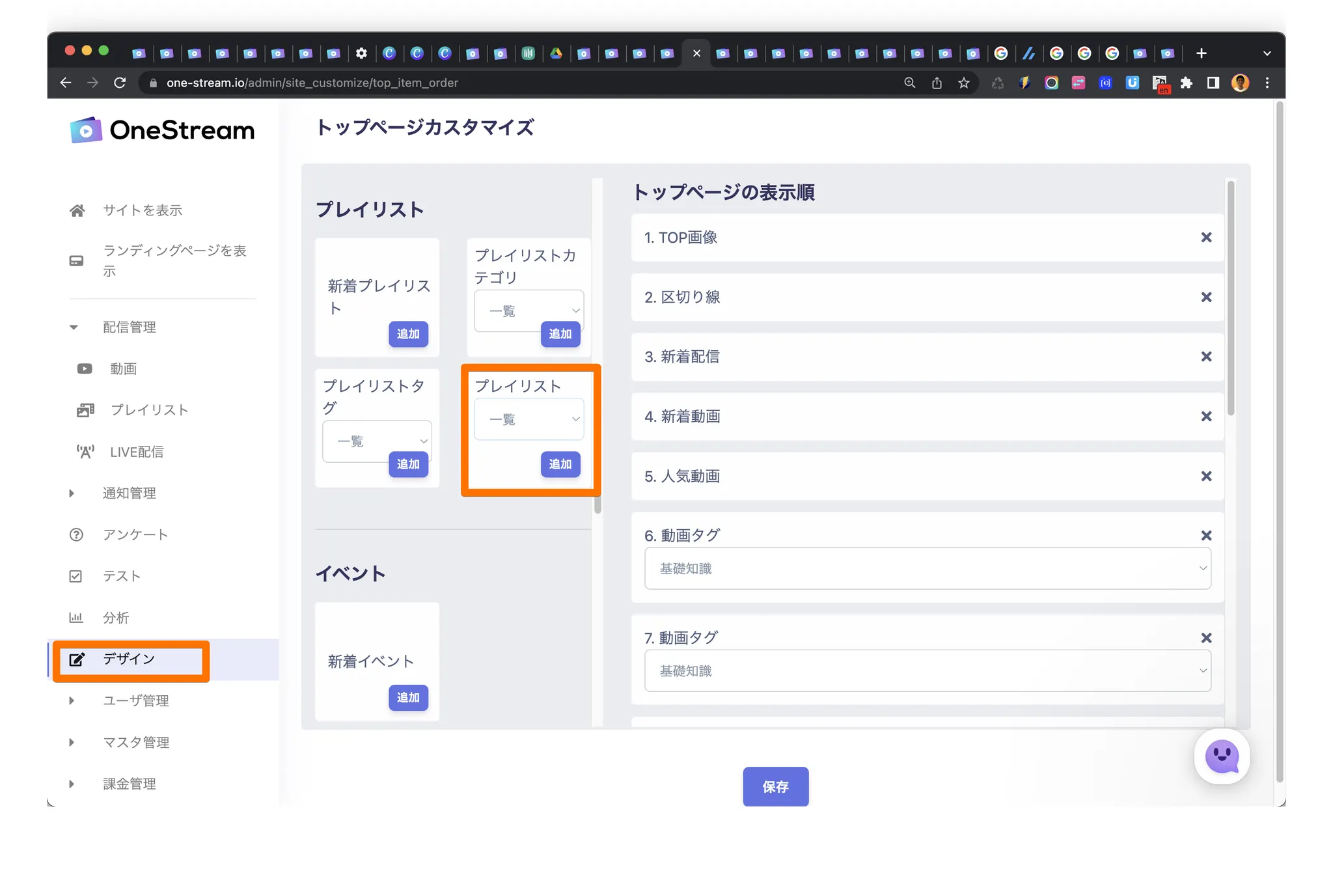Open the purple chat assistant bubble
The width and height of the screenshot is (1333, 869).
tap(1222, 756)
